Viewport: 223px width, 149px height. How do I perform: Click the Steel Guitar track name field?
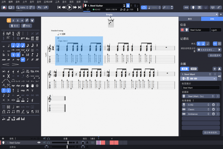[x=199, y=30]
